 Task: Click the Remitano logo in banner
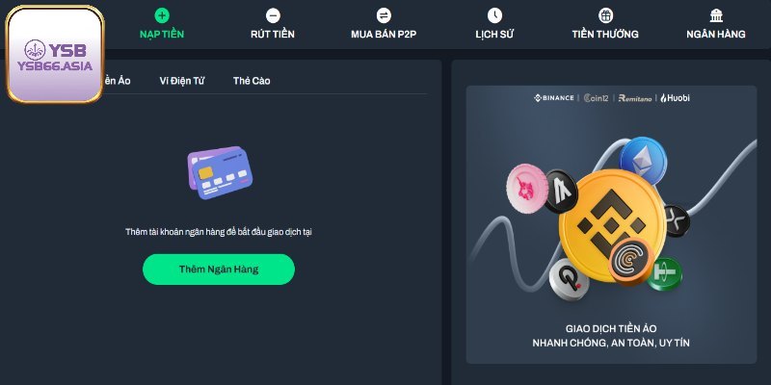(635, 98)
